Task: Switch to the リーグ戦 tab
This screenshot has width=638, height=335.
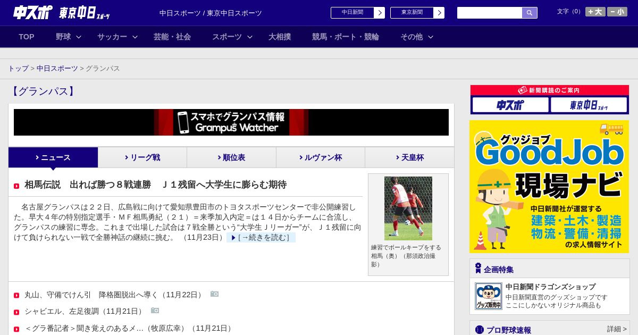Action: click(142, 157)
